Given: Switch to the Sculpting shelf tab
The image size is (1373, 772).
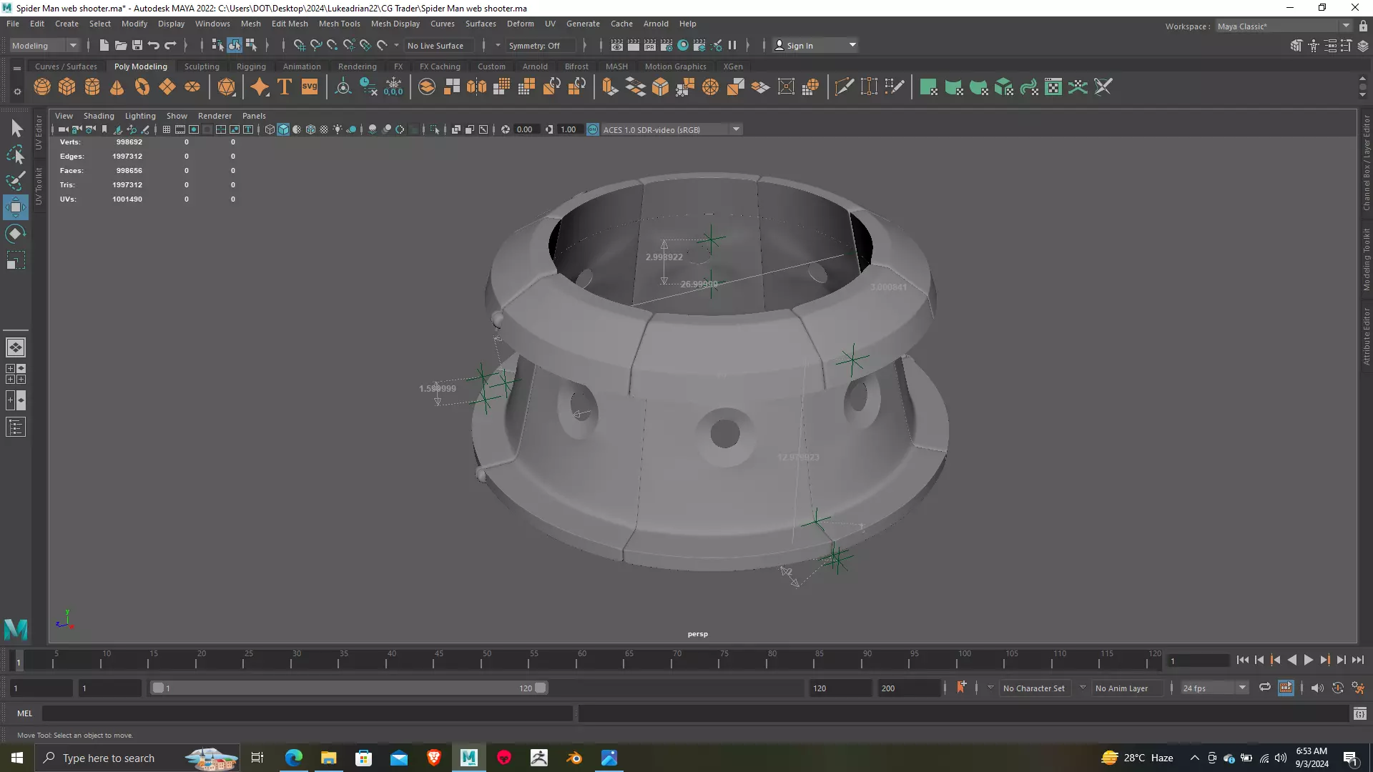Looking at the screenshot, I should coord(202,66).
